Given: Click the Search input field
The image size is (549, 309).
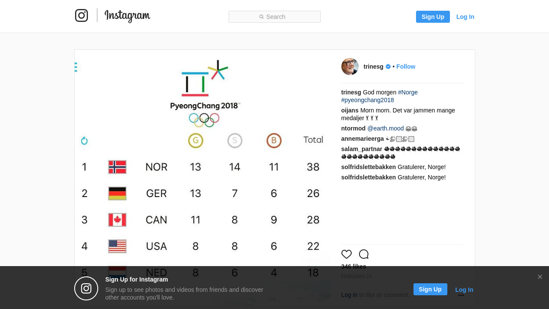Looking at the screenshot, I should [274, 17].
